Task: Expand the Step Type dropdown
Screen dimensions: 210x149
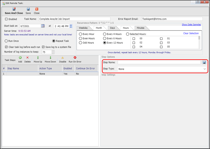Action: click(x=204, y=69)
